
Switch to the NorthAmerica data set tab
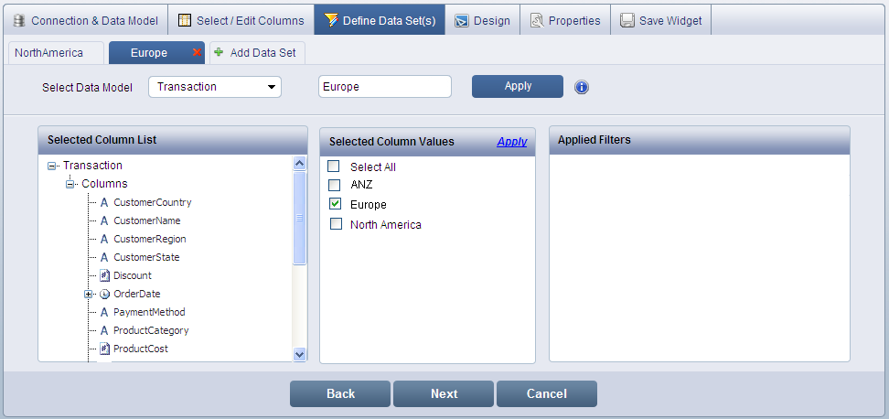[49, 53]
